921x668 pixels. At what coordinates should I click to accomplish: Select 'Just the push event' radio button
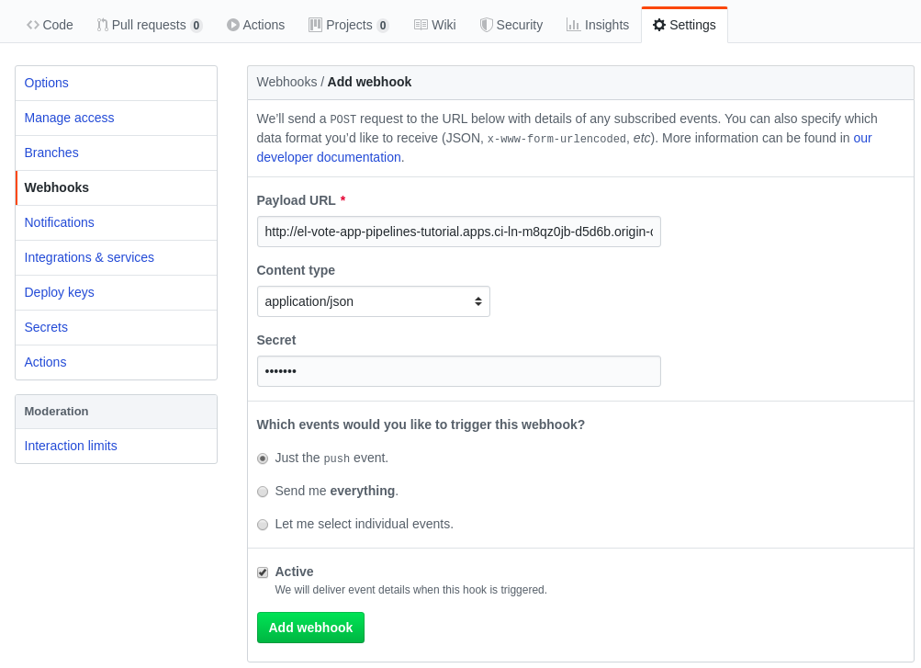coord(263,459)
